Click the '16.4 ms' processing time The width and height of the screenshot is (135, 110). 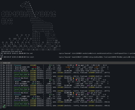(52, 95)
